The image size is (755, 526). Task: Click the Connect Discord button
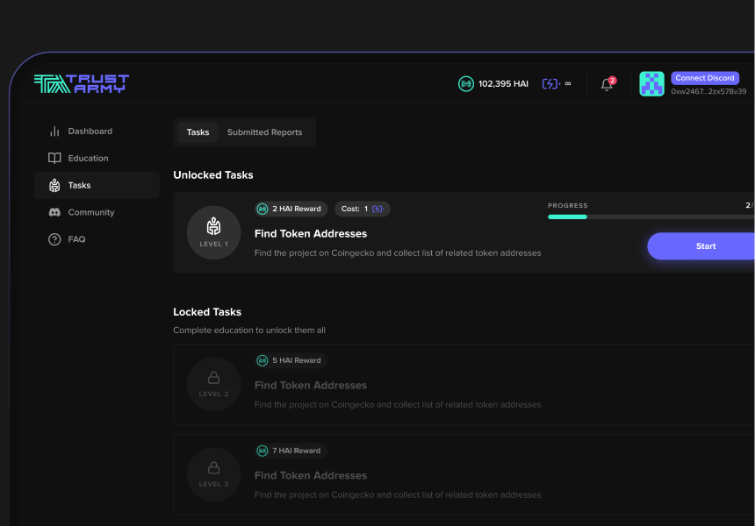tap(704, 78)
